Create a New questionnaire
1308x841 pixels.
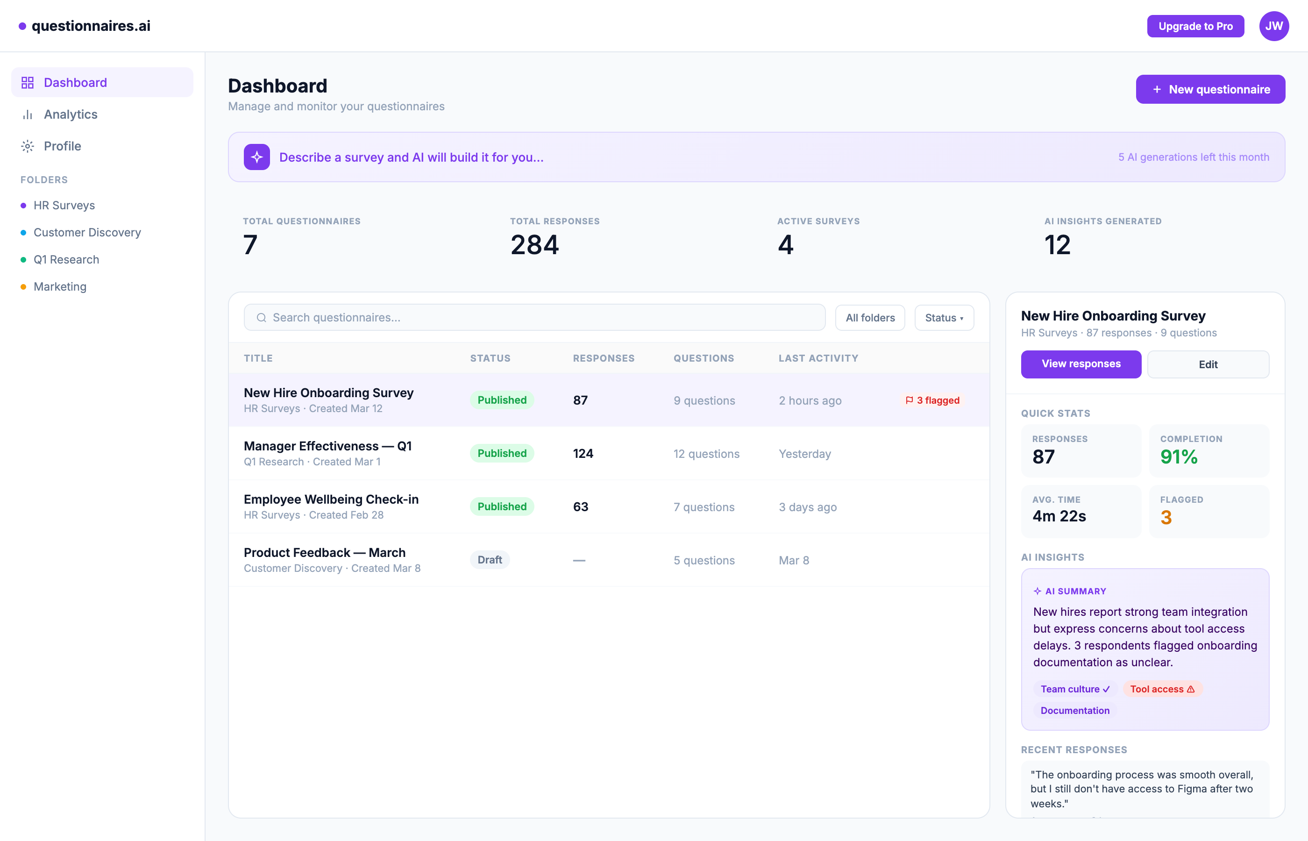(1210, 90)
